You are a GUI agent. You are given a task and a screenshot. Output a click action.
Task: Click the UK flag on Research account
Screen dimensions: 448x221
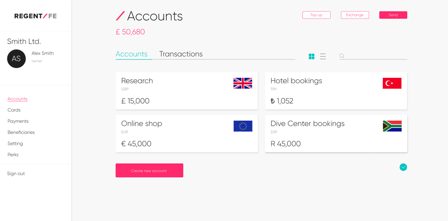click(x=242, y=83)
